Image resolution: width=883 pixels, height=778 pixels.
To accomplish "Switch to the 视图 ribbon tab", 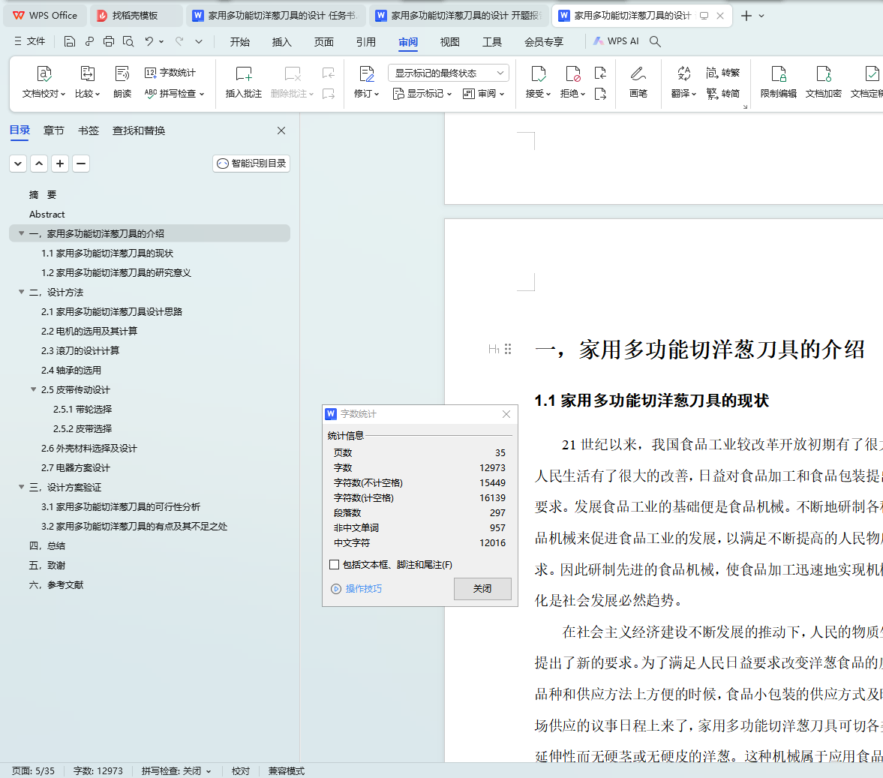I will coord(449,42).
